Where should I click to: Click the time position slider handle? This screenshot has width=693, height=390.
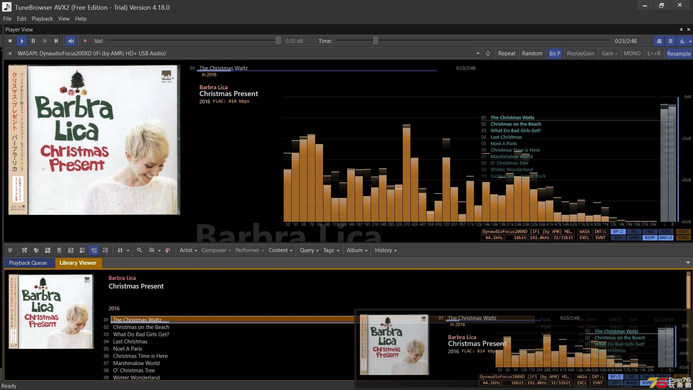coord(376,41)
